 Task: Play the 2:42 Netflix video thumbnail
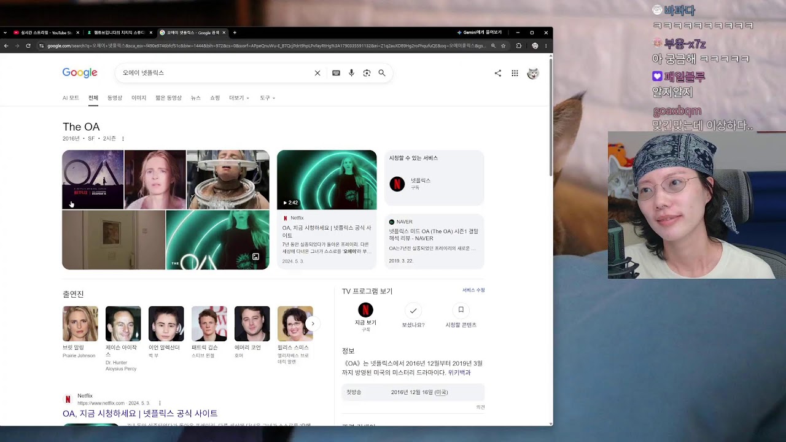click(327, 179)
